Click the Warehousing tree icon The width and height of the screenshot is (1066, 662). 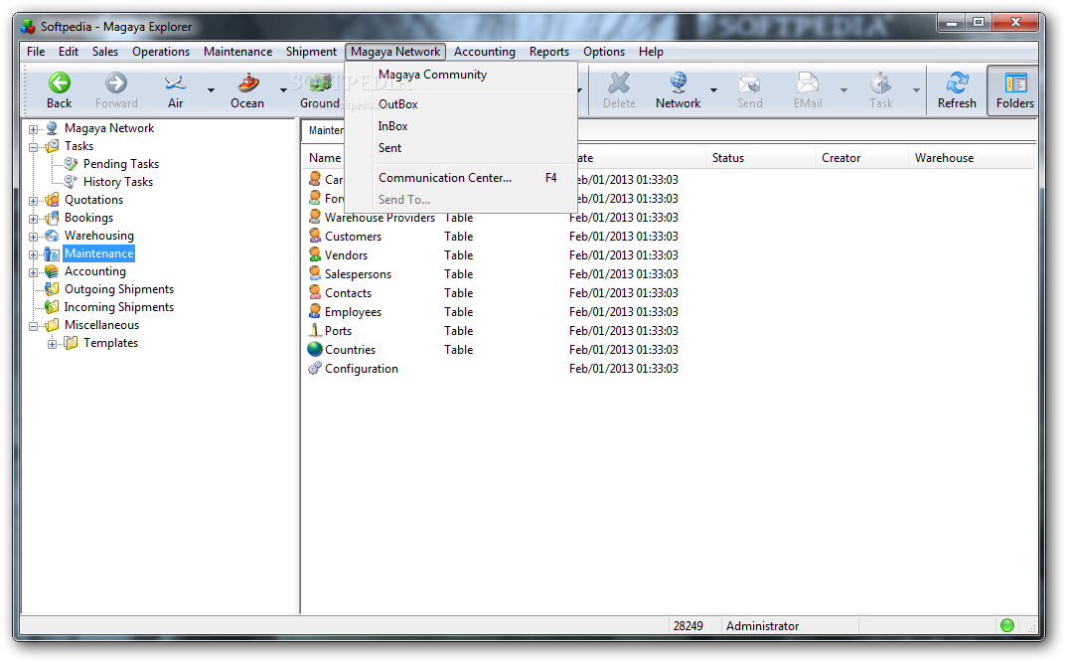tap(52, 236)
